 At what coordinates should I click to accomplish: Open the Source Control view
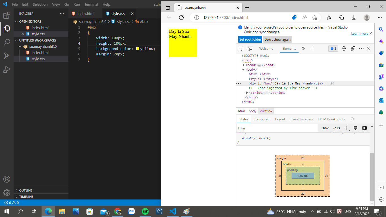pyautogui.click(x=7, y=56)
